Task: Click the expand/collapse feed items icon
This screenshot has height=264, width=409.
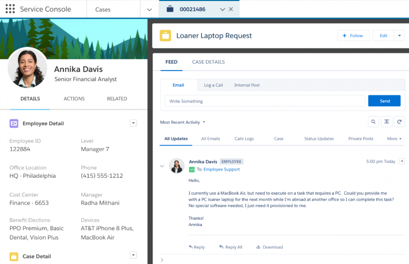Action: 387,122
